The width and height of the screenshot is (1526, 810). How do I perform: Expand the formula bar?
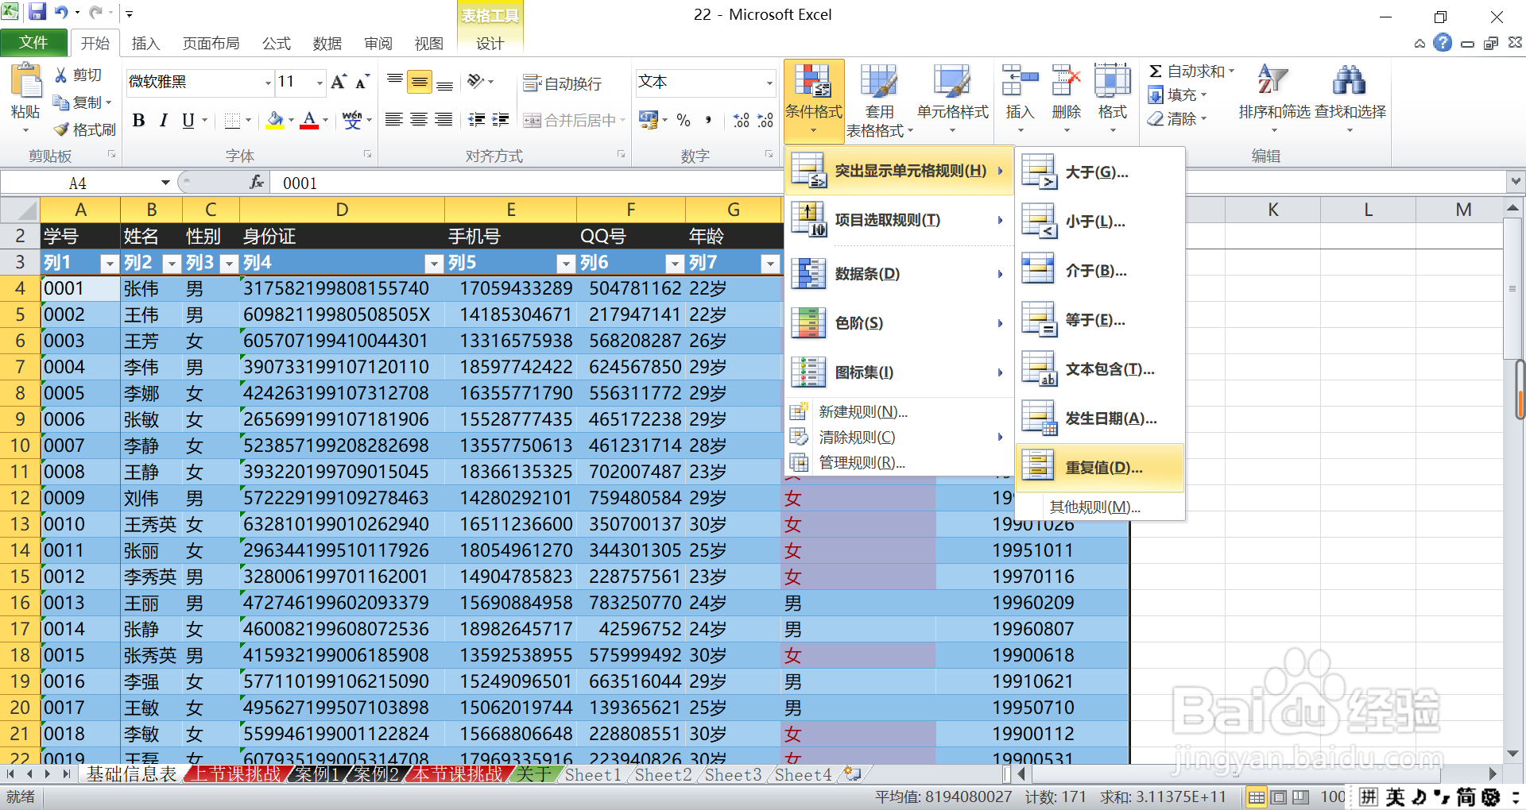tap(1516, 182)
